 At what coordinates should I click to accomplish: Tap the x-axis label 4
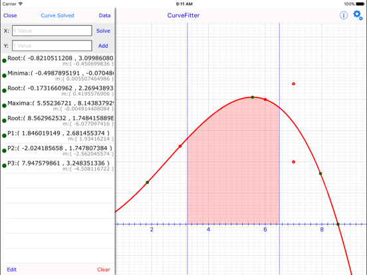tap(208, 229)
